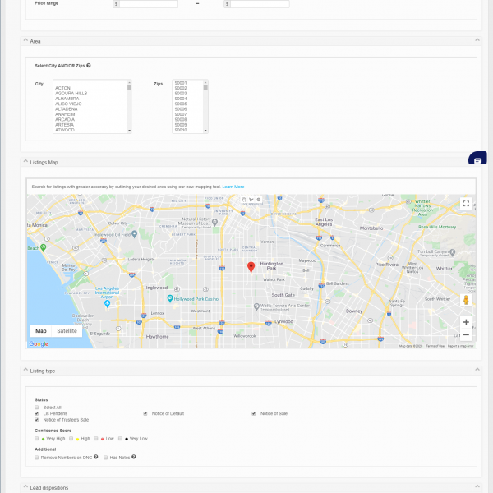Click help icon next to Has Notes
Screen dimensions: 493x493
(133, 457)
